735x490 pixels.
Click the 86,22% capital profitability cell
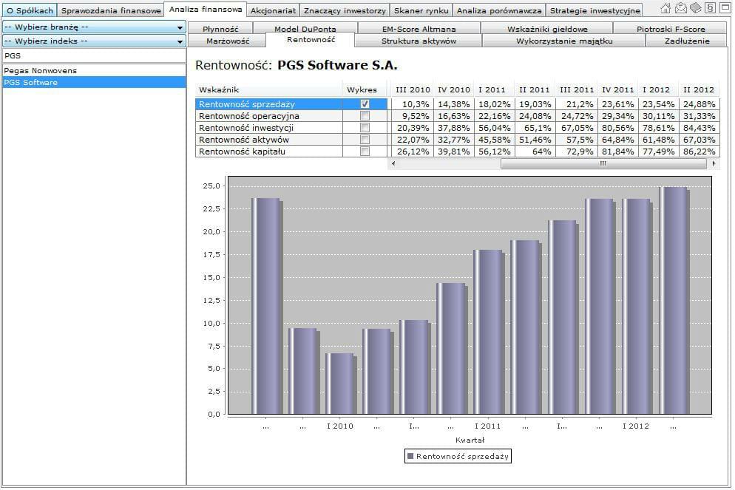(x=699, y=151)
